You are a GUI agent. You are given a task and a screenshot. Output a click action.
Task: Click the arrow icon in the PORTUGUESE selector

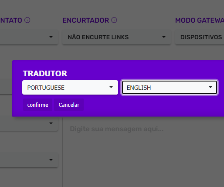point(111,87)
